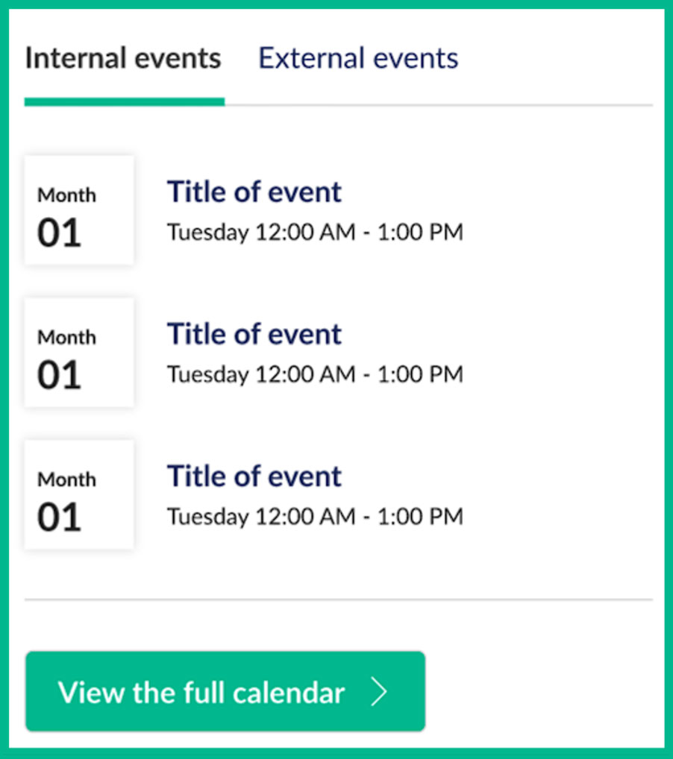
Task: Click the "Month" label on the first date card
Action: [67, 195]
